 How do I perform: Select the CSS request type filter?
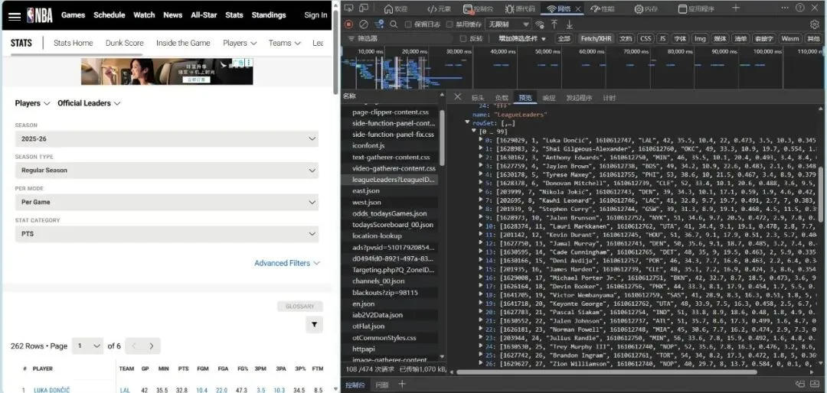pos(646,38)
